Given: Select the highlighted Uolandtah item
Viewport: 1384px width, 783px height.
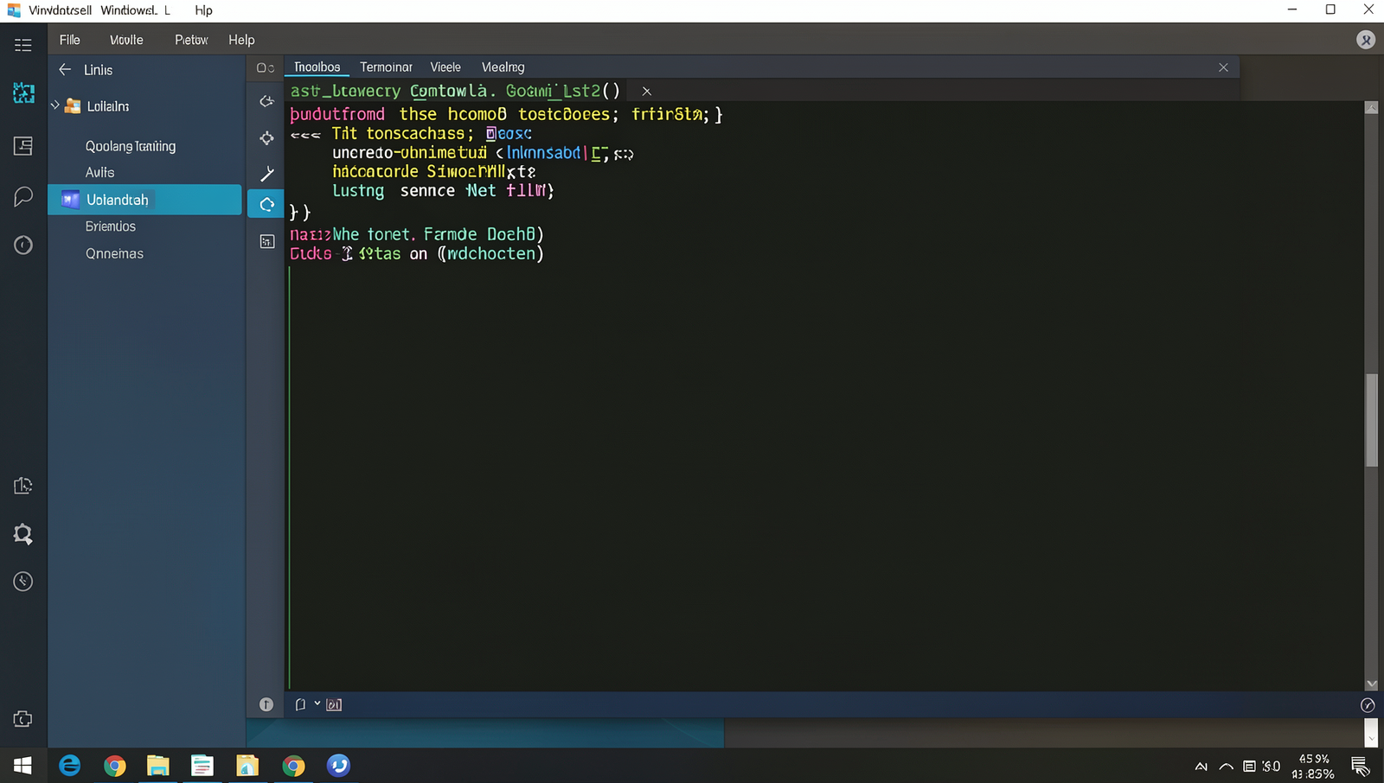Looking at the screenshot, I should [144, 200].
